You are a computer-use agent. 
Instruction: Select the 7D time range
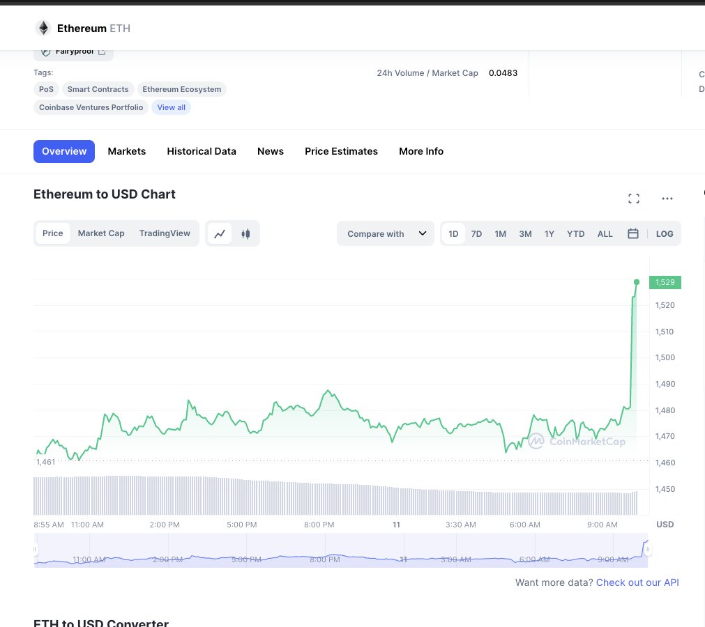click(x=476, y=234)
